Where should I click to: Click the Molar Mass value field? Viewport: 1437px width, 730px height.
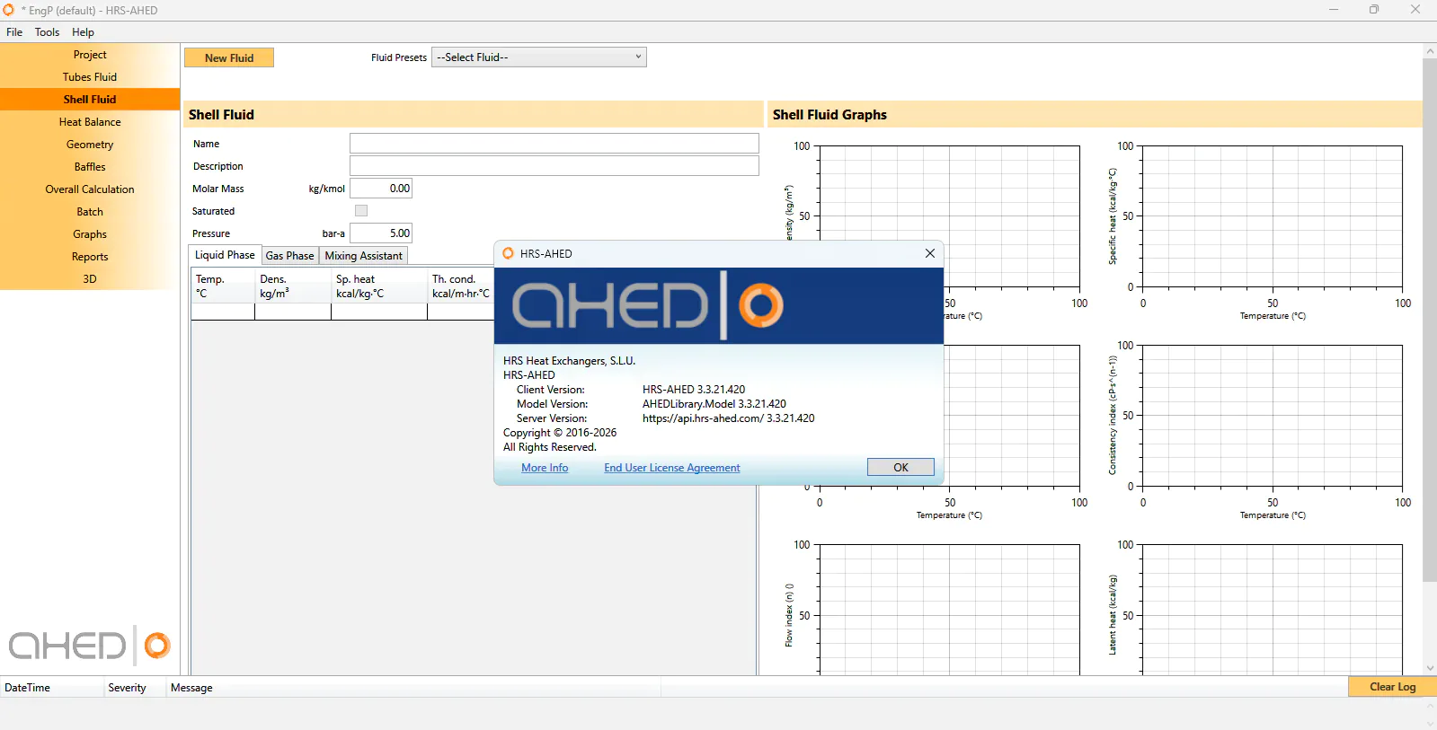[x=381, y=189]
